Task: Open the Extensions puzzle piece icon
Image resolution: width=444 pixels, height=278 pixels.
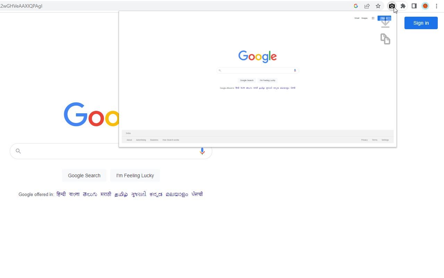Action: coord(403,6)
